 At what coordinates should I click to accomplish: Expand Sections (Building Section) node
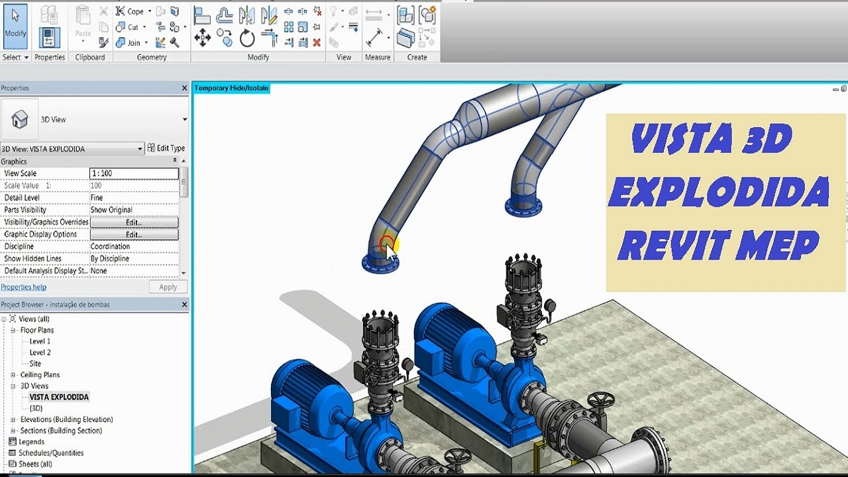pos(13,431)
